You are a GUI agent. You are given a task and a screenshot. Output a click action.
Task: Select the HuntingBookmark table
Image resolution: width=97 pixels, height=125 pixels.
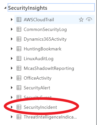(x=43, y=49)
